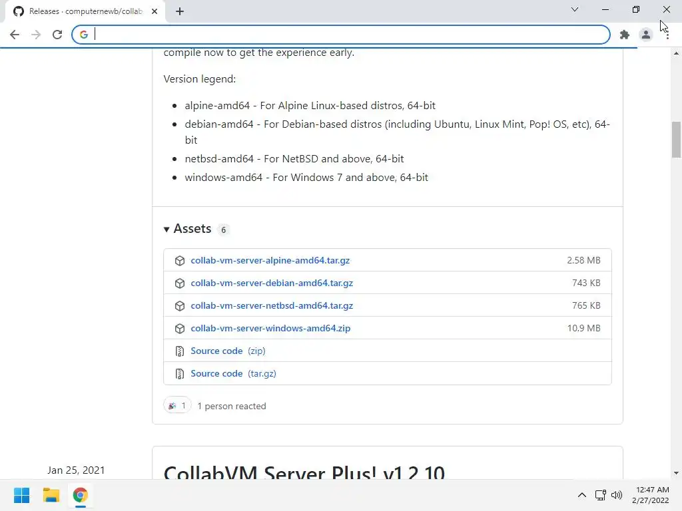Screen dimensions: 682x511
Task: Open the tab search dropdown arrow
Action: click(575, 9)
